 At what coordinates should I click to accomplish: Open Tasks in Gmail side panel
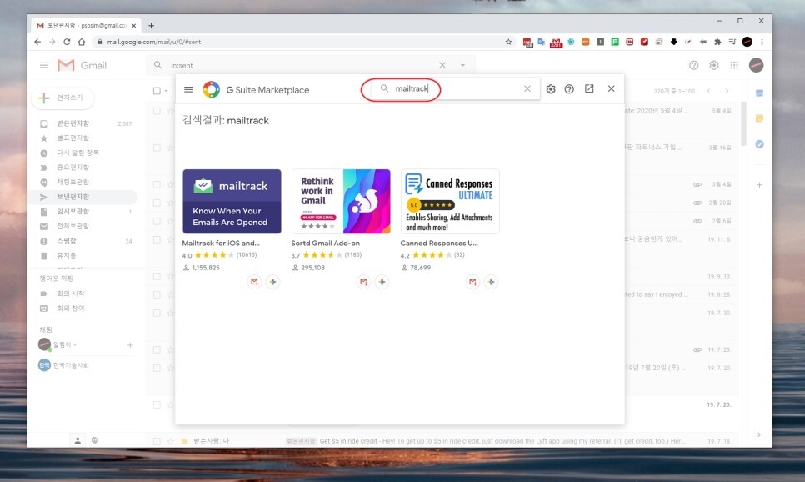pos(759,144)
